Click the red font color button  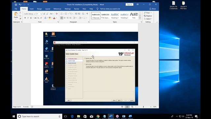(54, 18)
